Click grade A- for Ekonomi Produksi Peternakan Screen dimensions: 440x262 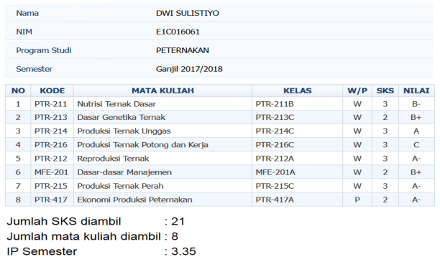coord(416,200)
